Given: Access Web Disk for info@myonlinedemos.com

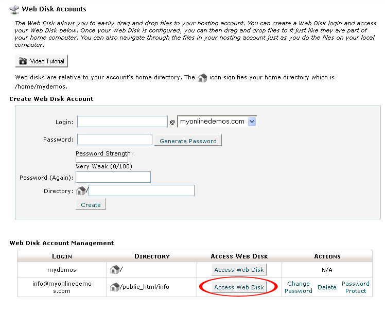Looking at the screenshot, I should [x=239, y=287].
